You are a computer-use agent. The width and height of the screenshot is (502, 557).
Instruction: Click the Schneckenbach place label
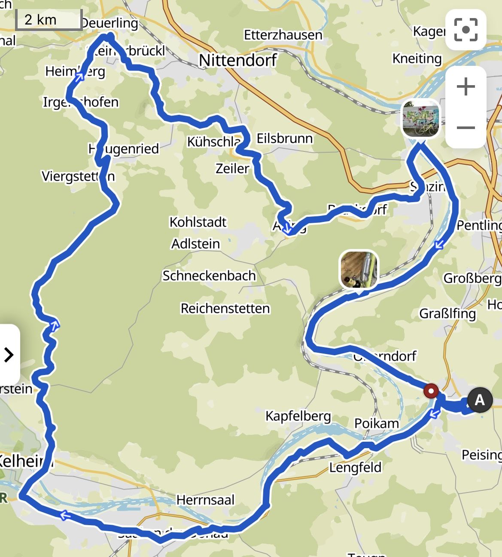[209, 276]
